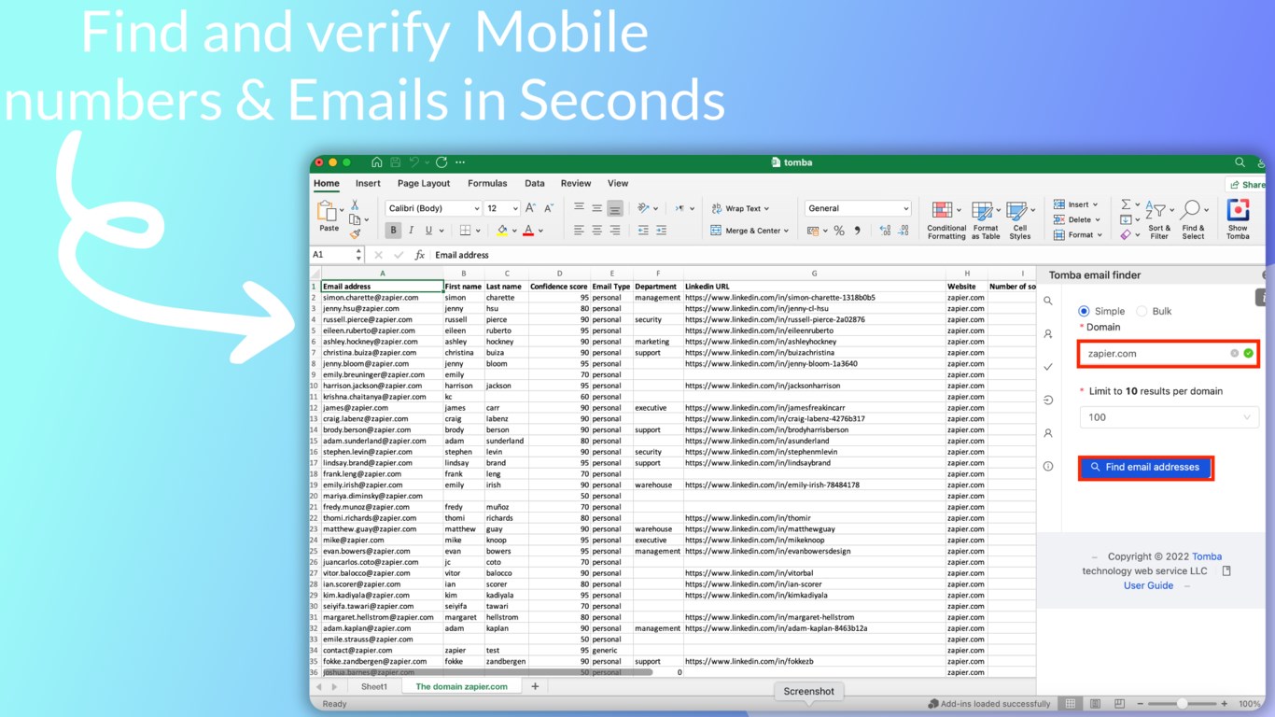
Task: Center text horizontally
Action: coord(596,231)
